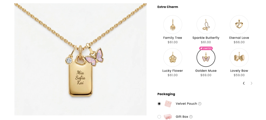Screen dimensions: 266x120
Task: Click the Velvet Pouch option label
Action: click(x=186, y=104)
